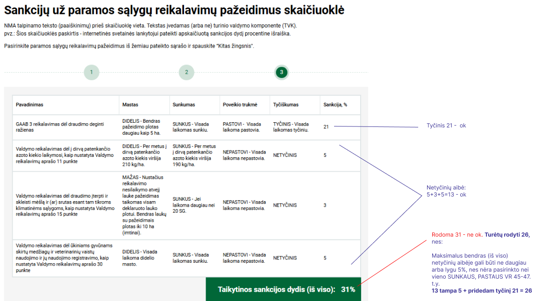Click the Tyčiškumas column header
The image size is (542, 301).
click(285, 105)
